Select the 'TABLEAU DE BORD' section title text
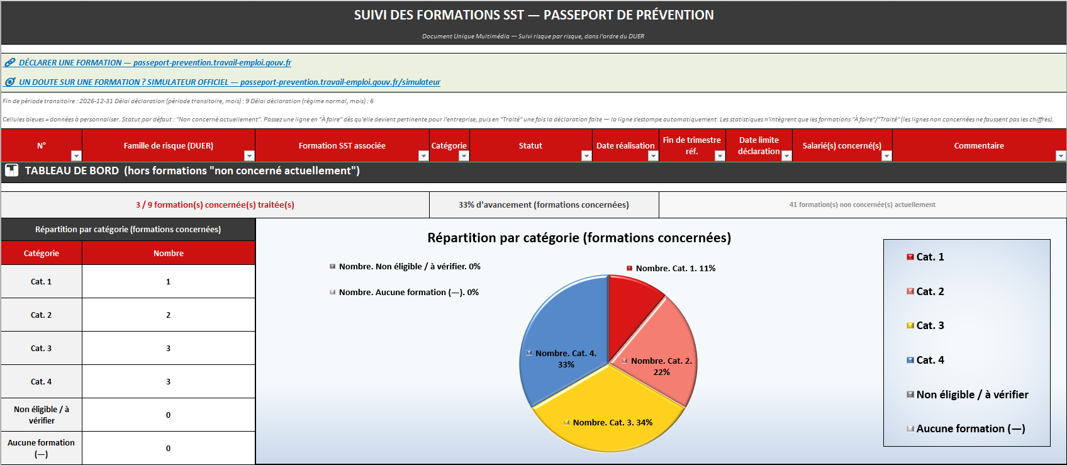The height and width of the screenshot is (465, 1067). pos(193,171)
